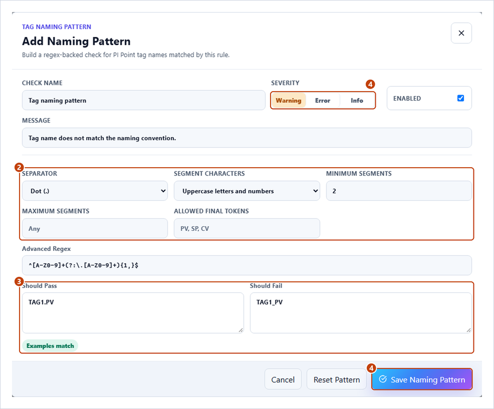The height and width of the screenshot is (409, 494).
Task: Click the Should Pass textarea
Action: point(133,313)
